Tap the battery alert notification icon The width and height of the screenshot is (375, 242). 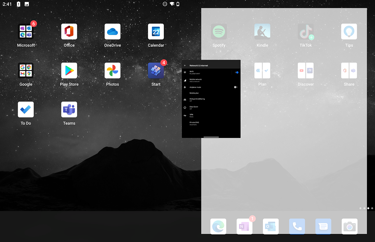(18, 4)
